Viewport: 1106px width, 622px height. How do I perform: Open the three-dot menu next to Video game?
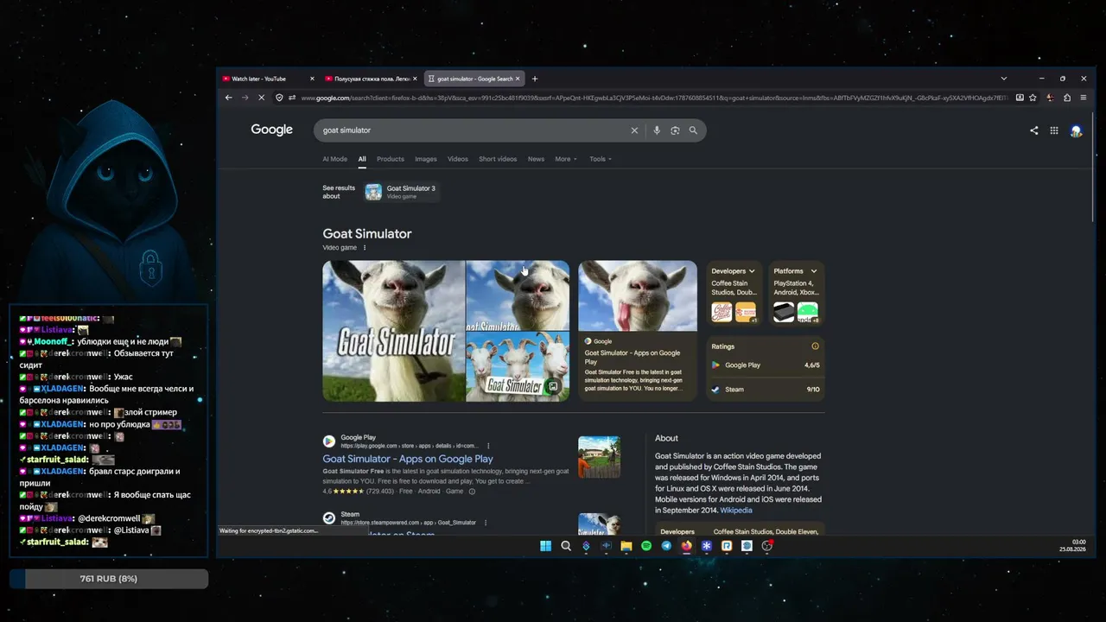click(365, 248)
